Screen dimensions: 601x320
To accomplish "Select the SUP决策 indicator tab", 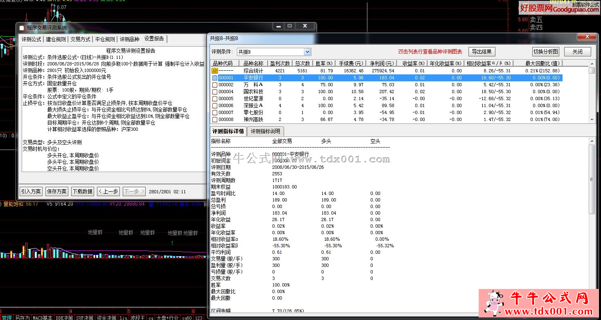I will click(x=85, y=317).
